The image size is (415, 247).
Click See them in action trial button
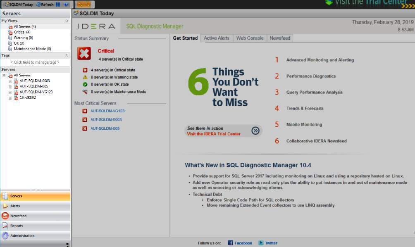click(x=223, y=131)
